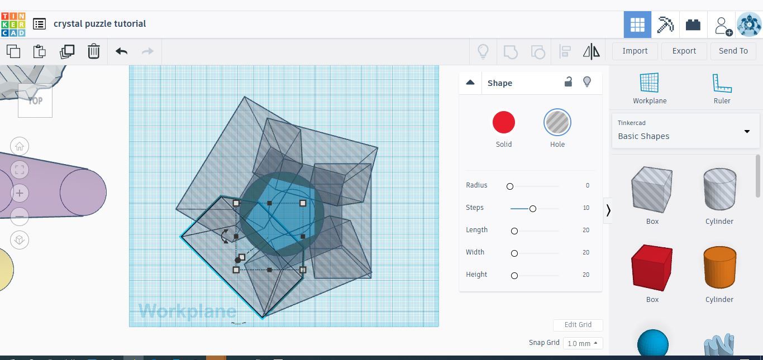763x360 pixels.
Task: Collapse the Shape panel
Action: point(470,83)
